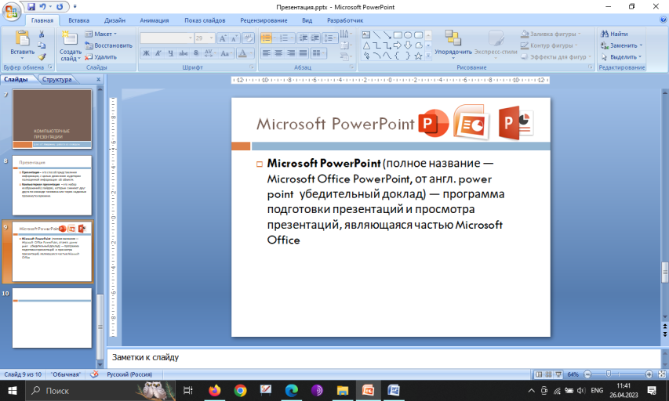Close the slides pane with X

pyautogui.click(x=98, y=79)
